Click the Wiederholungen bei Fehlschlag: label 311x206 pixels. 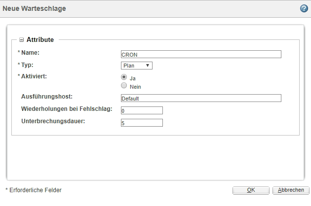click(67, 108)
